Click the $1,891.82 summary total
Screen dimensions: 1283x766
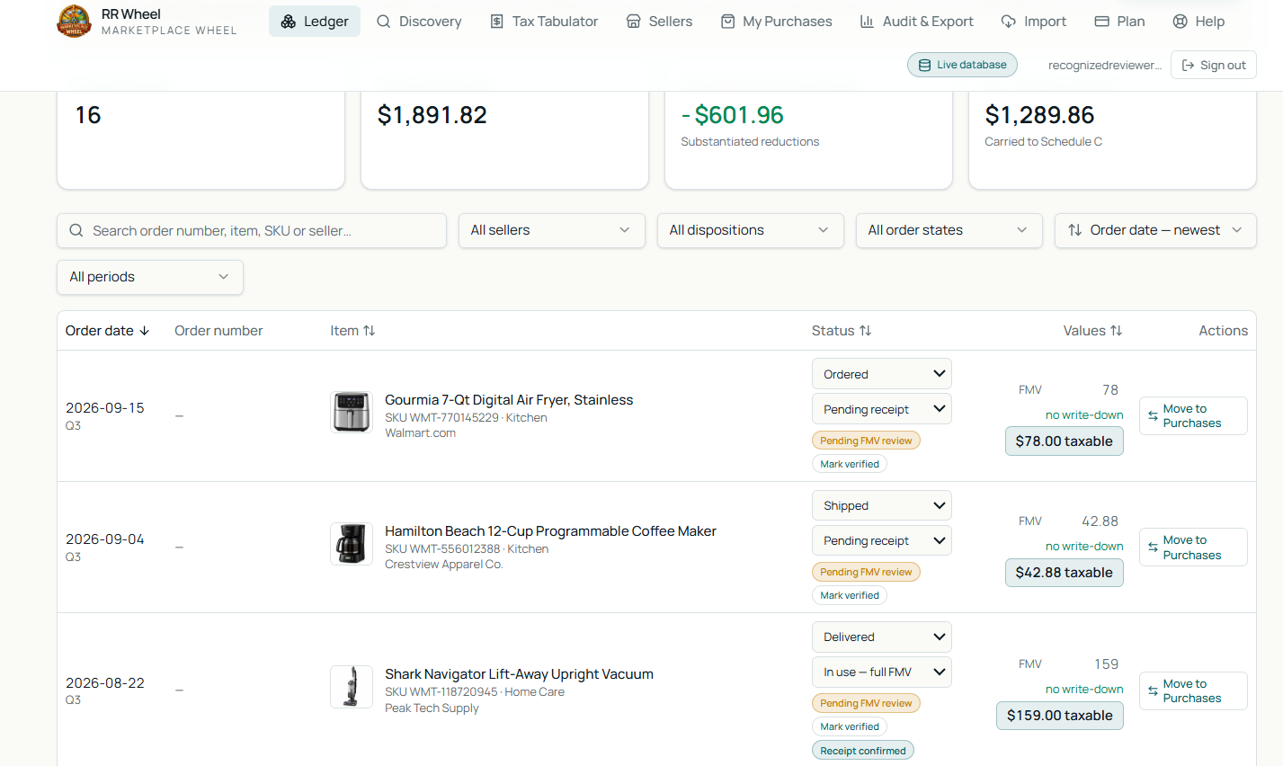(x=432, y=115)
